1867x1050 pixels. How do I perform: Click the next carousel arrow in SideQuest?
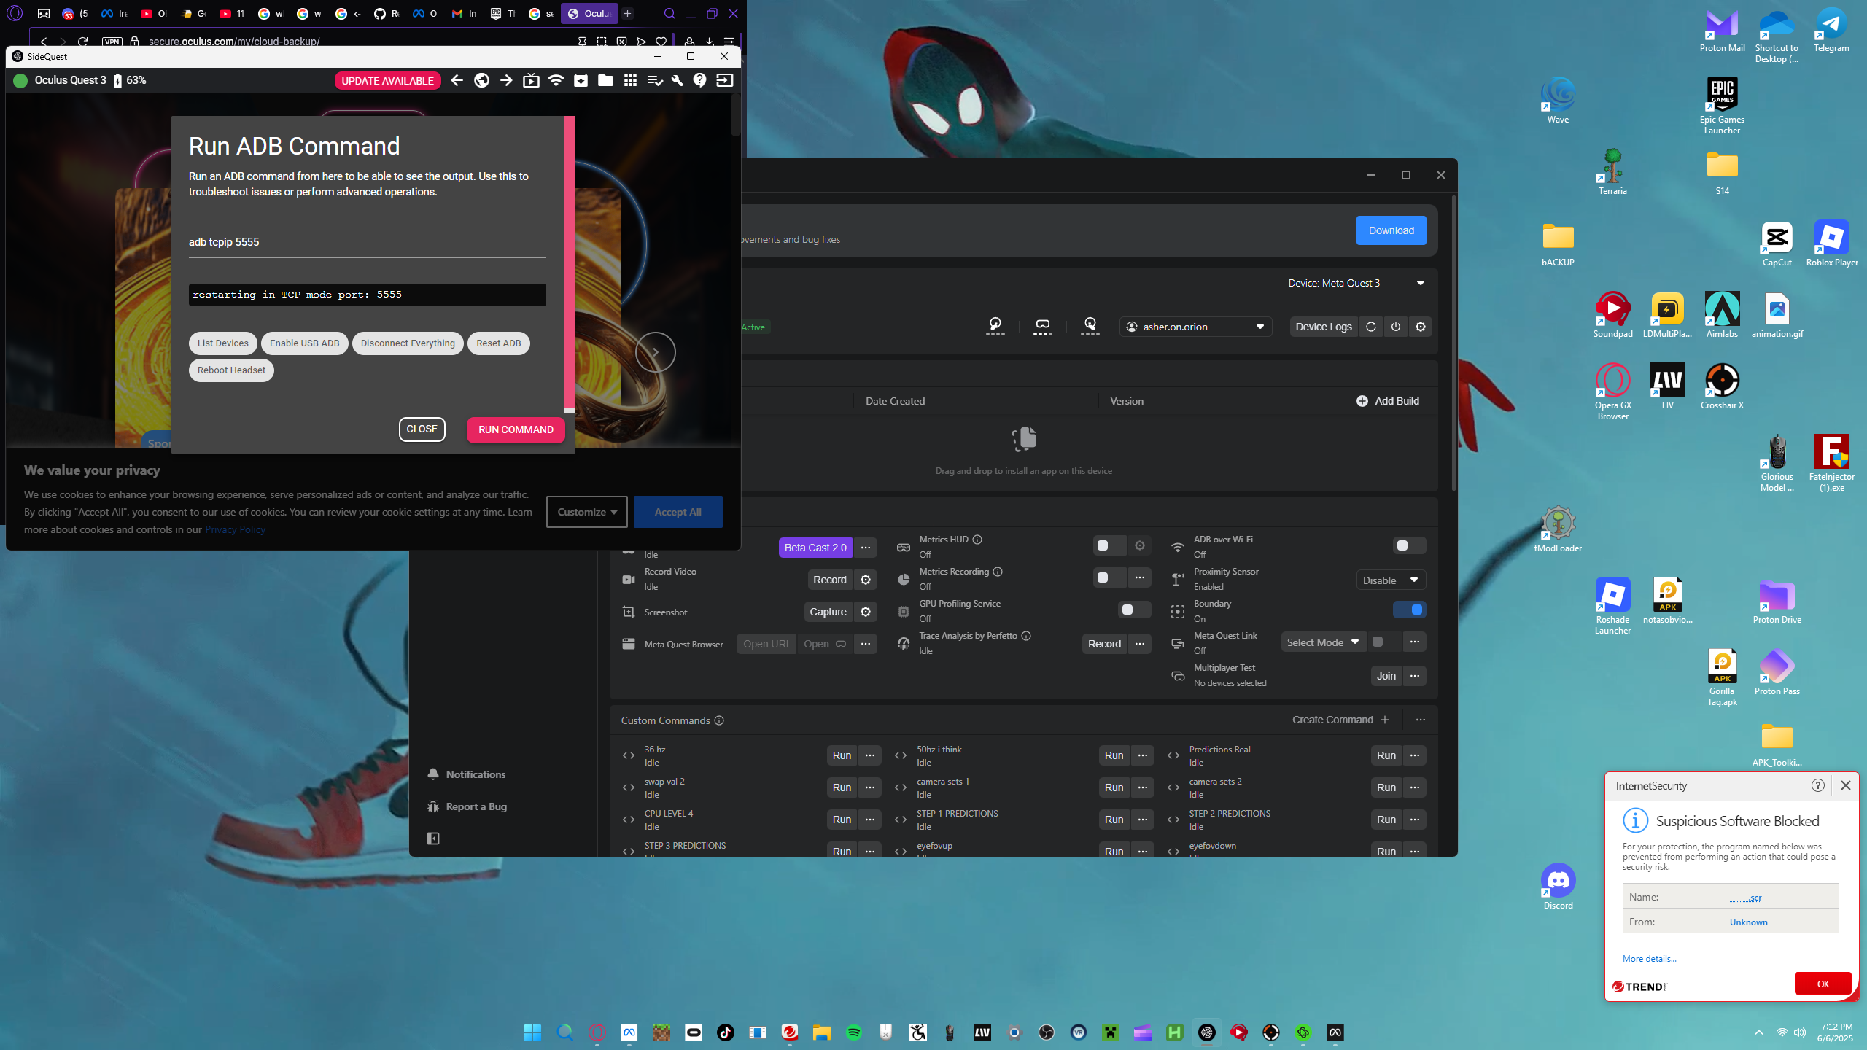point(655,352)
